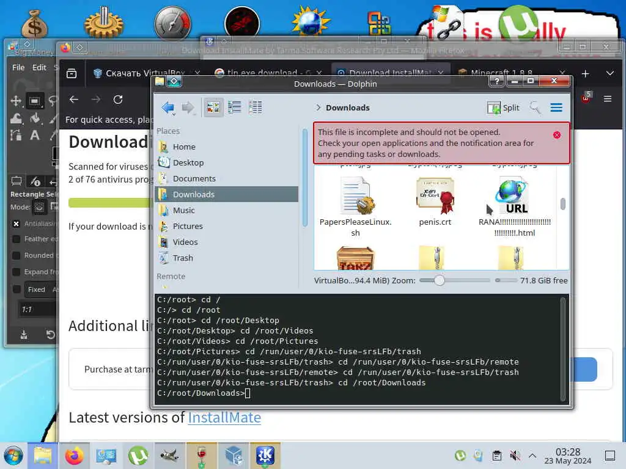Reload the Firefox page
626x469 pixels.
click(118, 100)
